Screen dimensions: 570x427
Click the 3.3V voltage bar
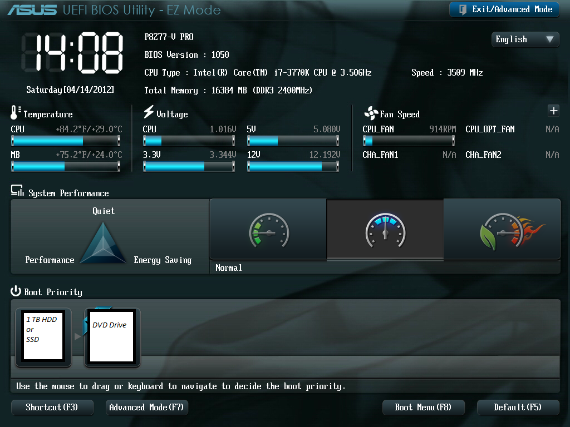[x=189, y=166]
